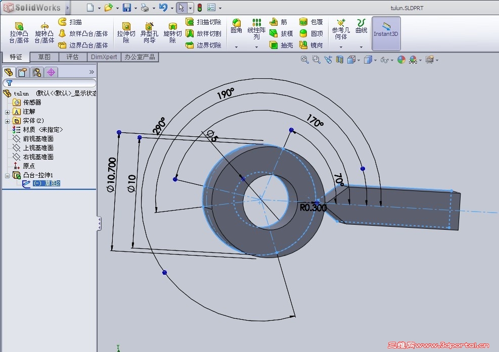Open Reference Geometry (参考几何体)
Screen dimensions: 499x352
click(x=341, y=29)
